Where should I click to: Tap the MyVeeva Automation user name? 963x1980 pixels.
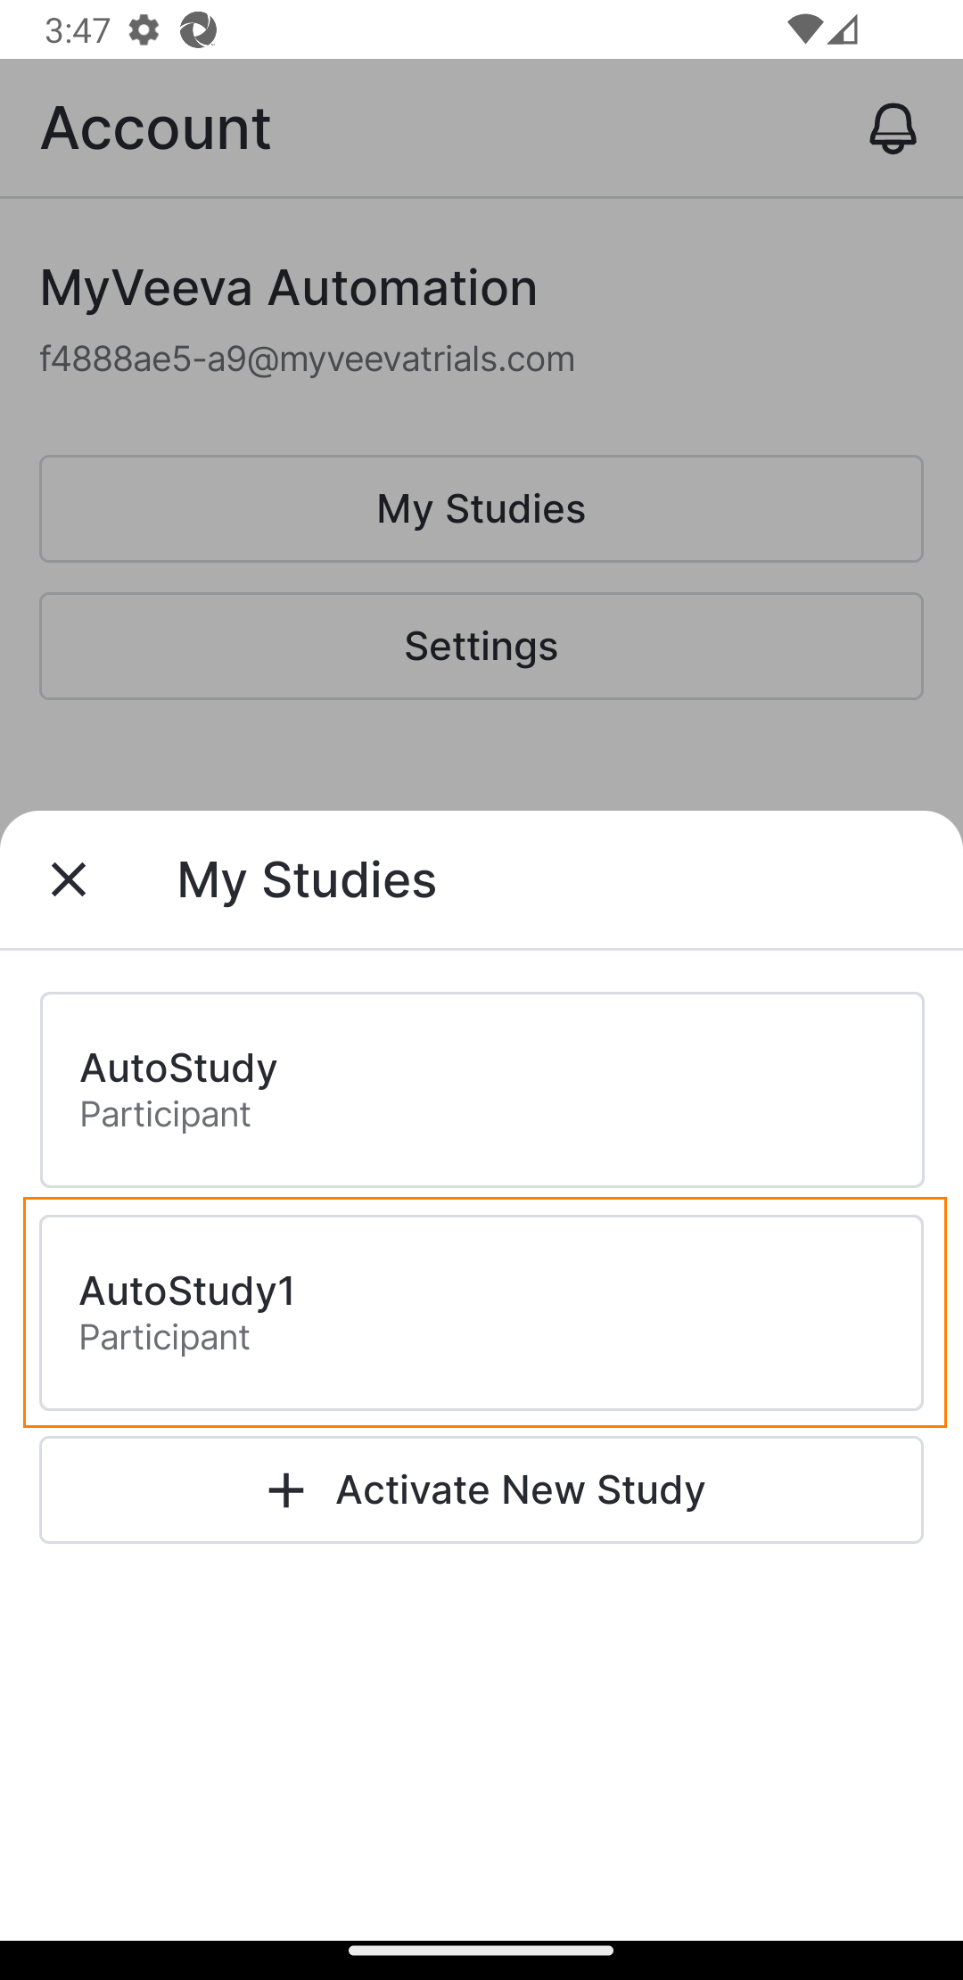[x=289, y=287]
